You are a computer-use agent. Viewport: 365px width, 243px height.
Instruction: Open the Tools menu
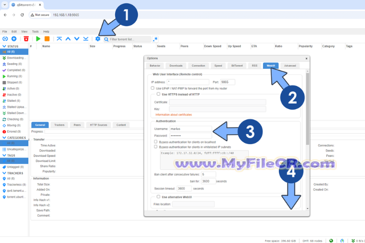click(x=35, y=31)
